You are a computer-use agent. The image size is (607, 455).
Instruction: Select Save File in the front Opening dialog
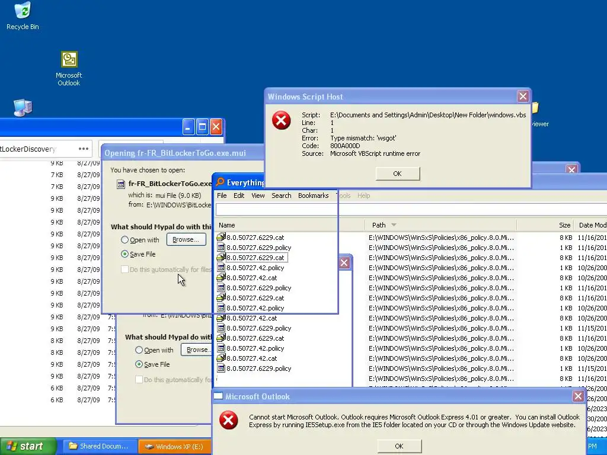pos(124,254)
